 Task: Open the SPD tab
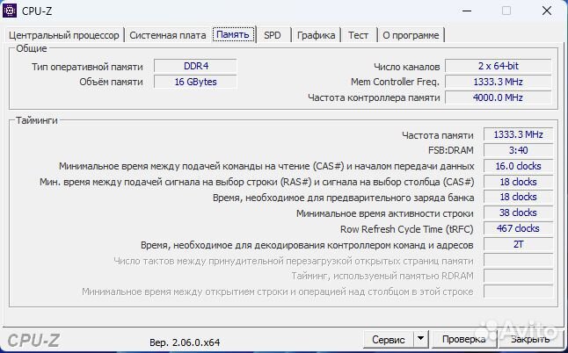tap(273, 35)
